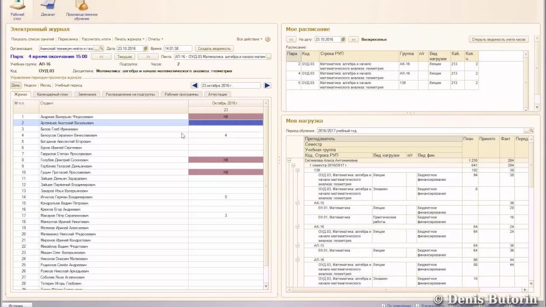The width and height of the screenshot is (546, 307).
Task: Collapse group 139 in the workload tree
Action: pos(297,170)
